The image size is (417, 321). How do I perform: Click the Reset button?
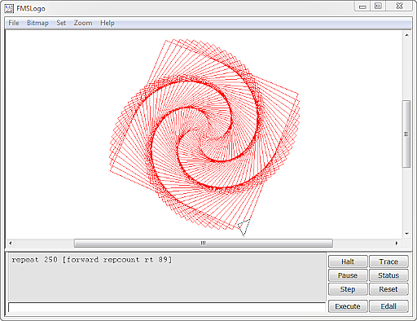click(x=388, y=289)
